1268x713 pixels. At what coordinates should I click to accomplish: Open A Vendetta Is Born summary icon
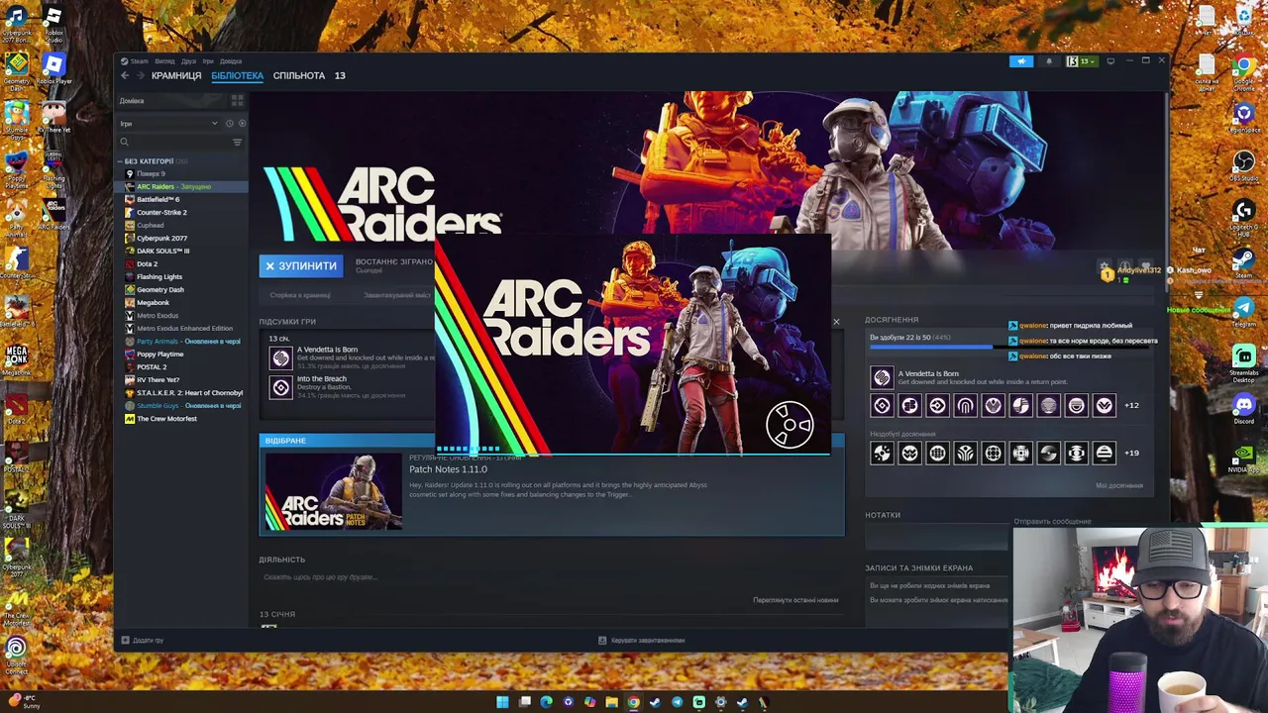[280, 358]
